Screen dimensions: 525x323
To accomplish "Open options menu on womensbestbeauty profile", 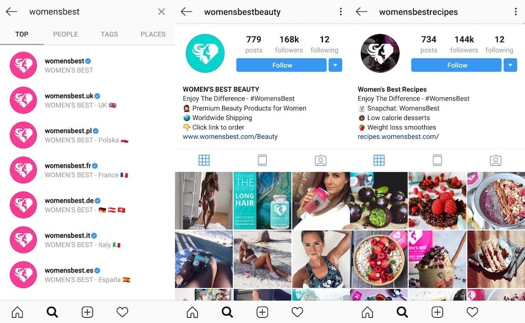I will [x=341, y=12].
